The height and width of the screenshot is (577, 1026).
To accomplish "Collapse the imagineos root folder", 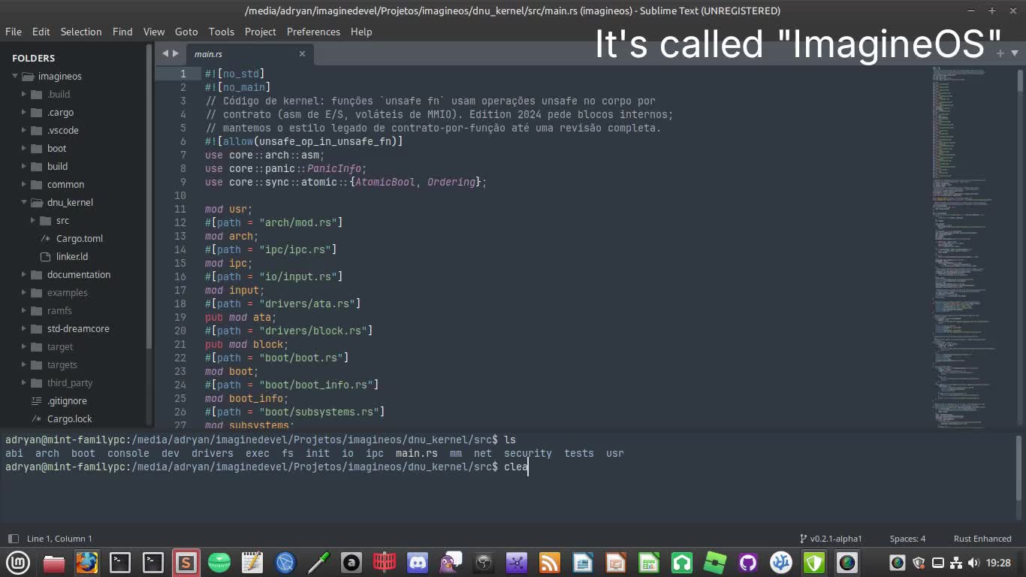I will click(15, 76).
